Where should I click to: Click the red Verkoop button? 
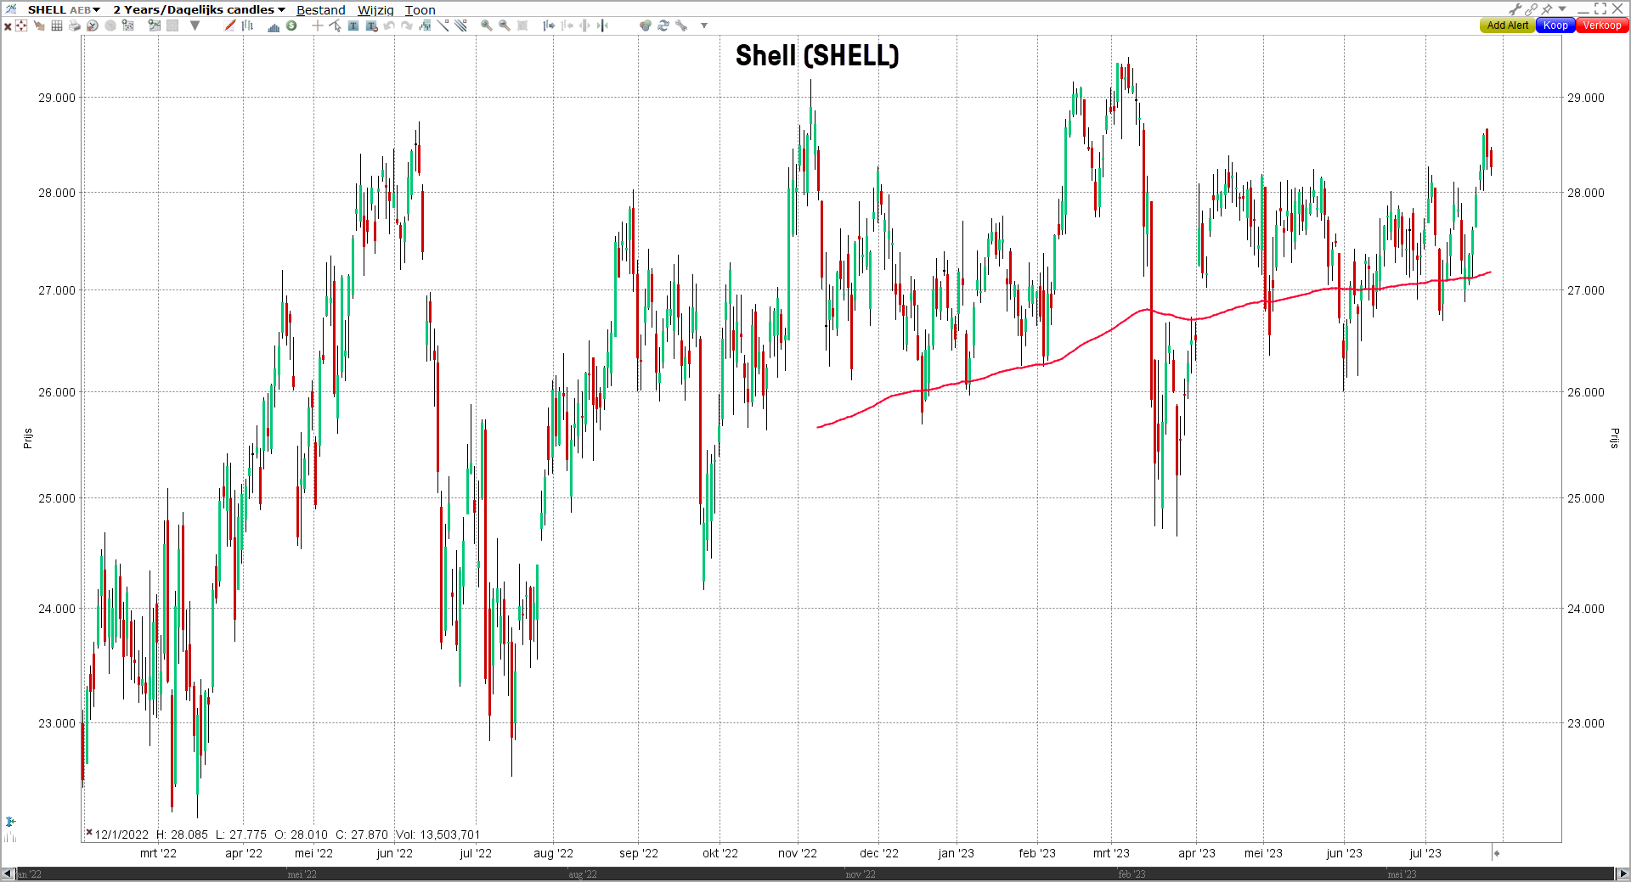pos(1602,25)
